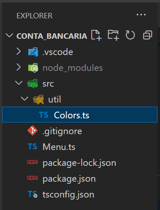This screenshot has width=160, height=210.
Task: Click the node_modules folder icon
Action: [33, 68]
